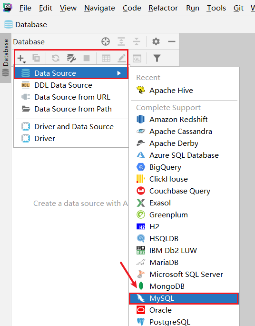Select Greenplum data source
The height and width of the screenshot is (326, 255).
click(x=184, y=215)
